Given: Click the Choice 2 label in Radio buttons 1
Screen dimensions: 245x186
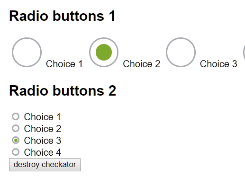Looking at the screenshot, I should click(x=142, y=64).
